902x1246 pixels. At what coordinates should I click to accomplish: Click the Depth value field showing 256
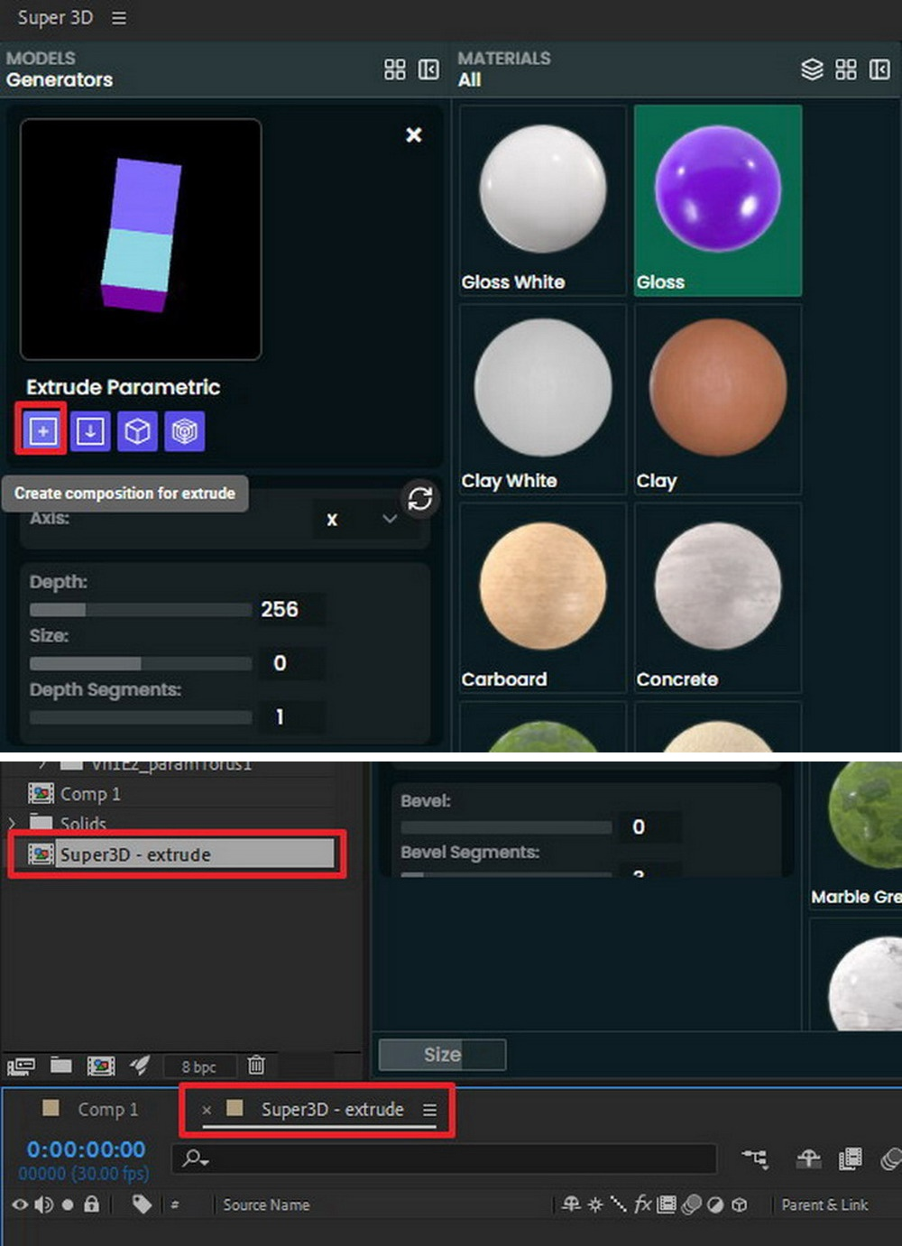pos(291,610)
